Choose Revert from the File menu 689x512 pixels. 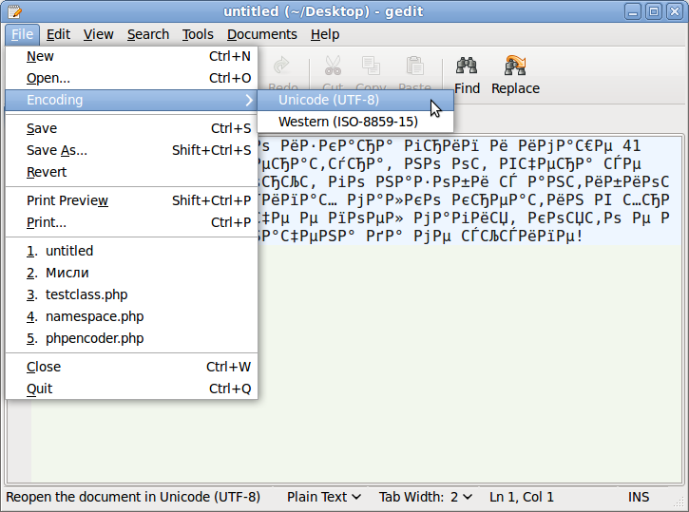[131, 172]
